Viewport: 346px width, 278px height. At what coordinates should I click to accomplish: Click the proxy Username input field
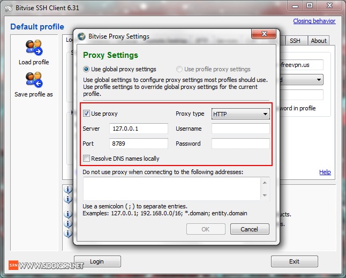pyautogui.click(x=240, y=129)
